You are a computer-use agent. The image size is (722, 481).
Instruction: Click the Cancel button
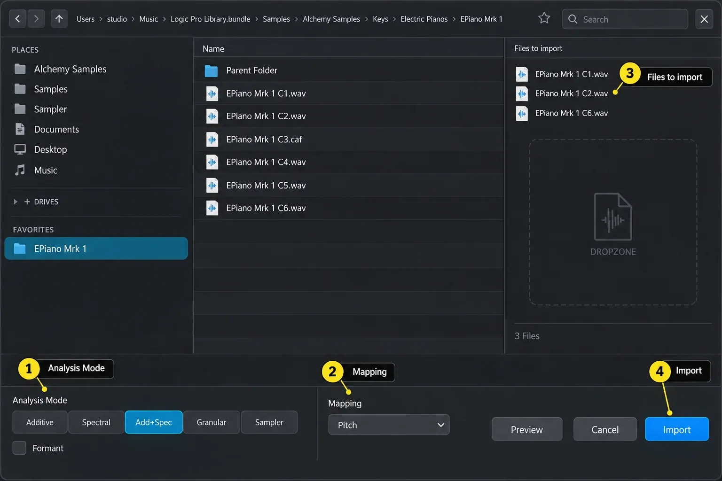pos(605,429)
